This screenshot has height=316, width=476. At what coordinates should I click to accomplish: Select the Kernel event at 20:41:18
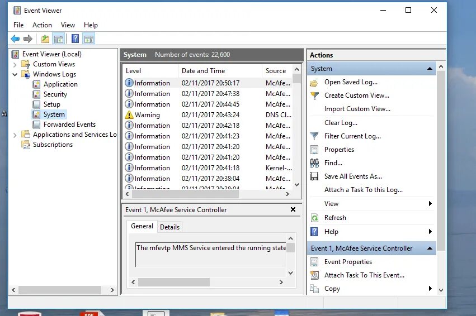pyautogui.click(x=208, y=168)
